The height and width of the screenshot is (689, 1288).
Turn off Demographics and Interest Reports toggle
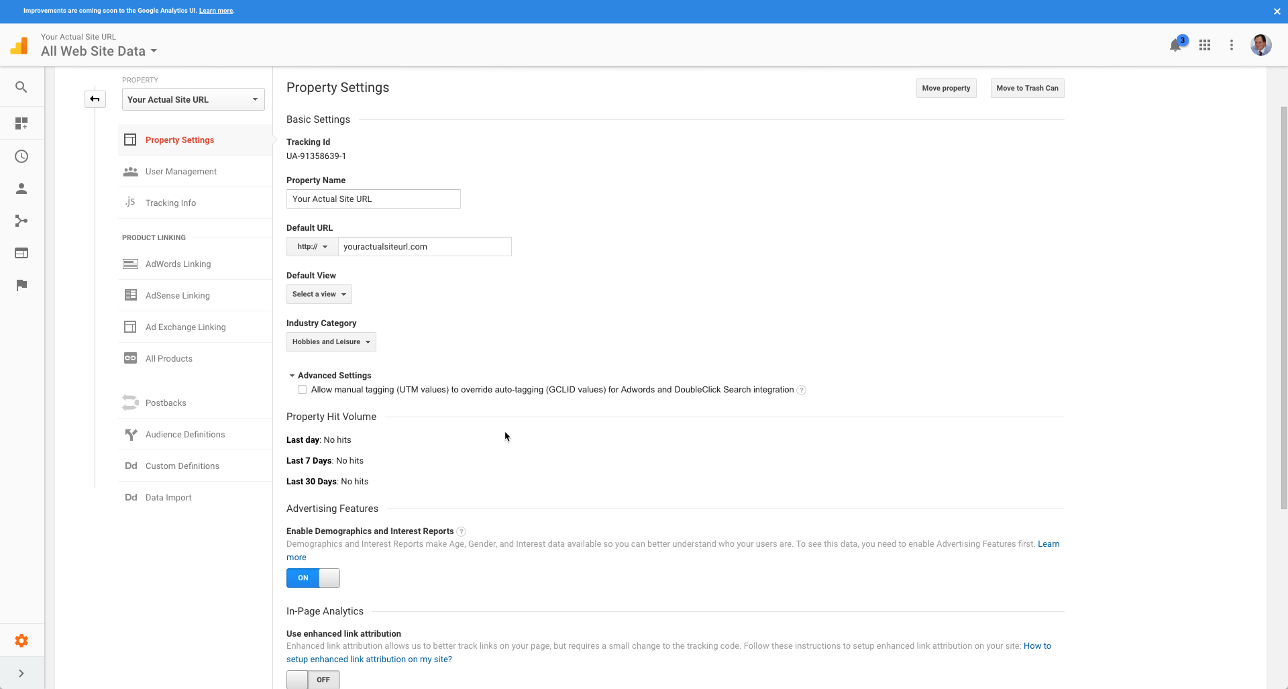pos(313,578)
